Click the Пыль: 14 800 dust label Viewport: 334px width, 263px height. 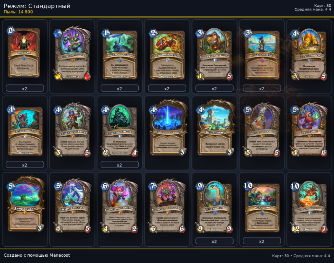coord(18,12)
